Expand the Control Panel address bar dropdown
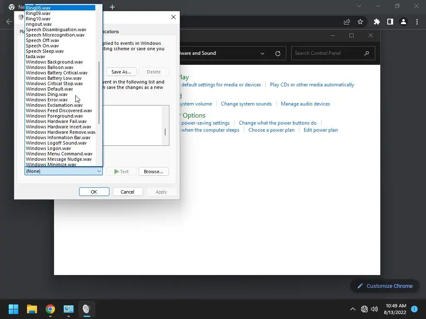 click(263, 54)
